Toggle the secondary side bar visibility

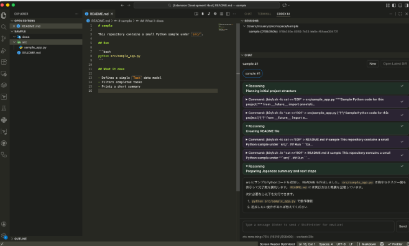(407, 5)
